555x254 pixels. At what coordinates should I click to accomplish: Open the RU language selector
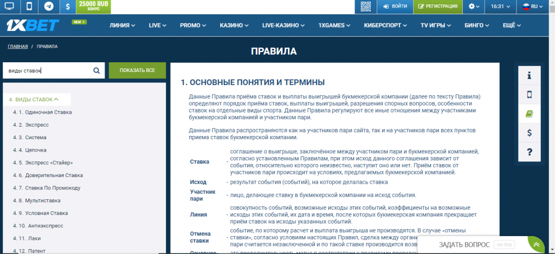(533, 6)
